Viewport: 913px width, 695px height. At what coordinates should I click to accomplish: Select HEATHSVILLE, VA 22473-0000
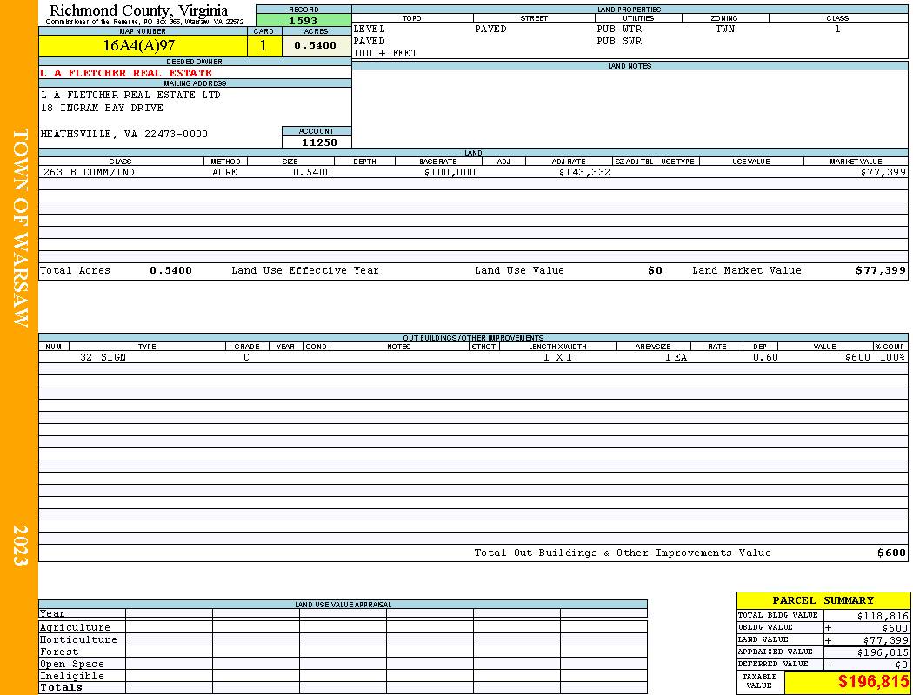click(x=124, y=134)
